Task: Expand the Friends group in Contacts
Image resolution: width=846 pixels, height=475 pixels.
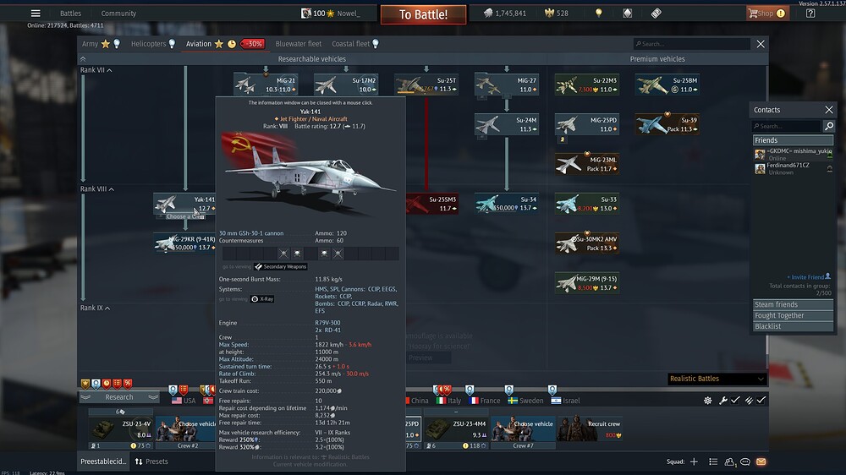Action: [x=793, y=140]
